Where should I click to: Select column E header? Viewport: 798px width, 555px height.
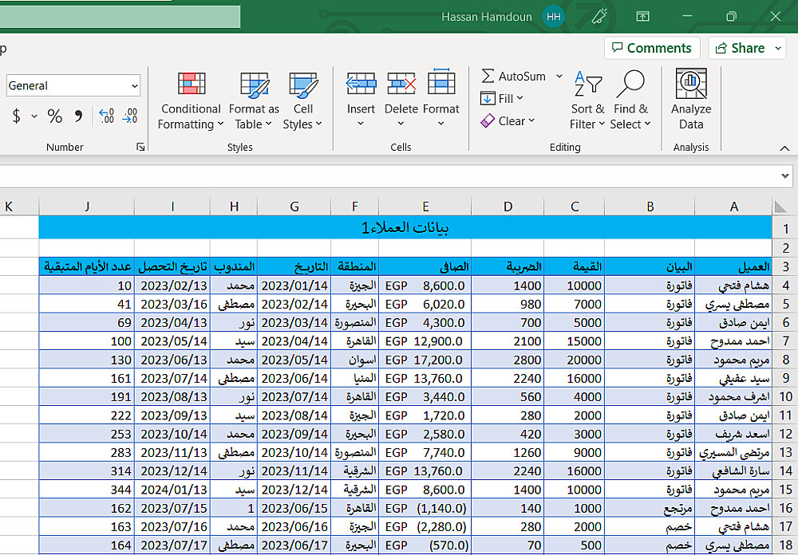[x=425, y=207]
